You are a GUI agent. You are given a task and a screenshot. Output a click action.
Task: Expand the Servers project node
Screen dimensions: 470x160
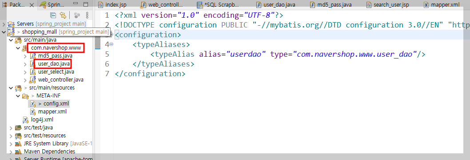click(4, 24)
